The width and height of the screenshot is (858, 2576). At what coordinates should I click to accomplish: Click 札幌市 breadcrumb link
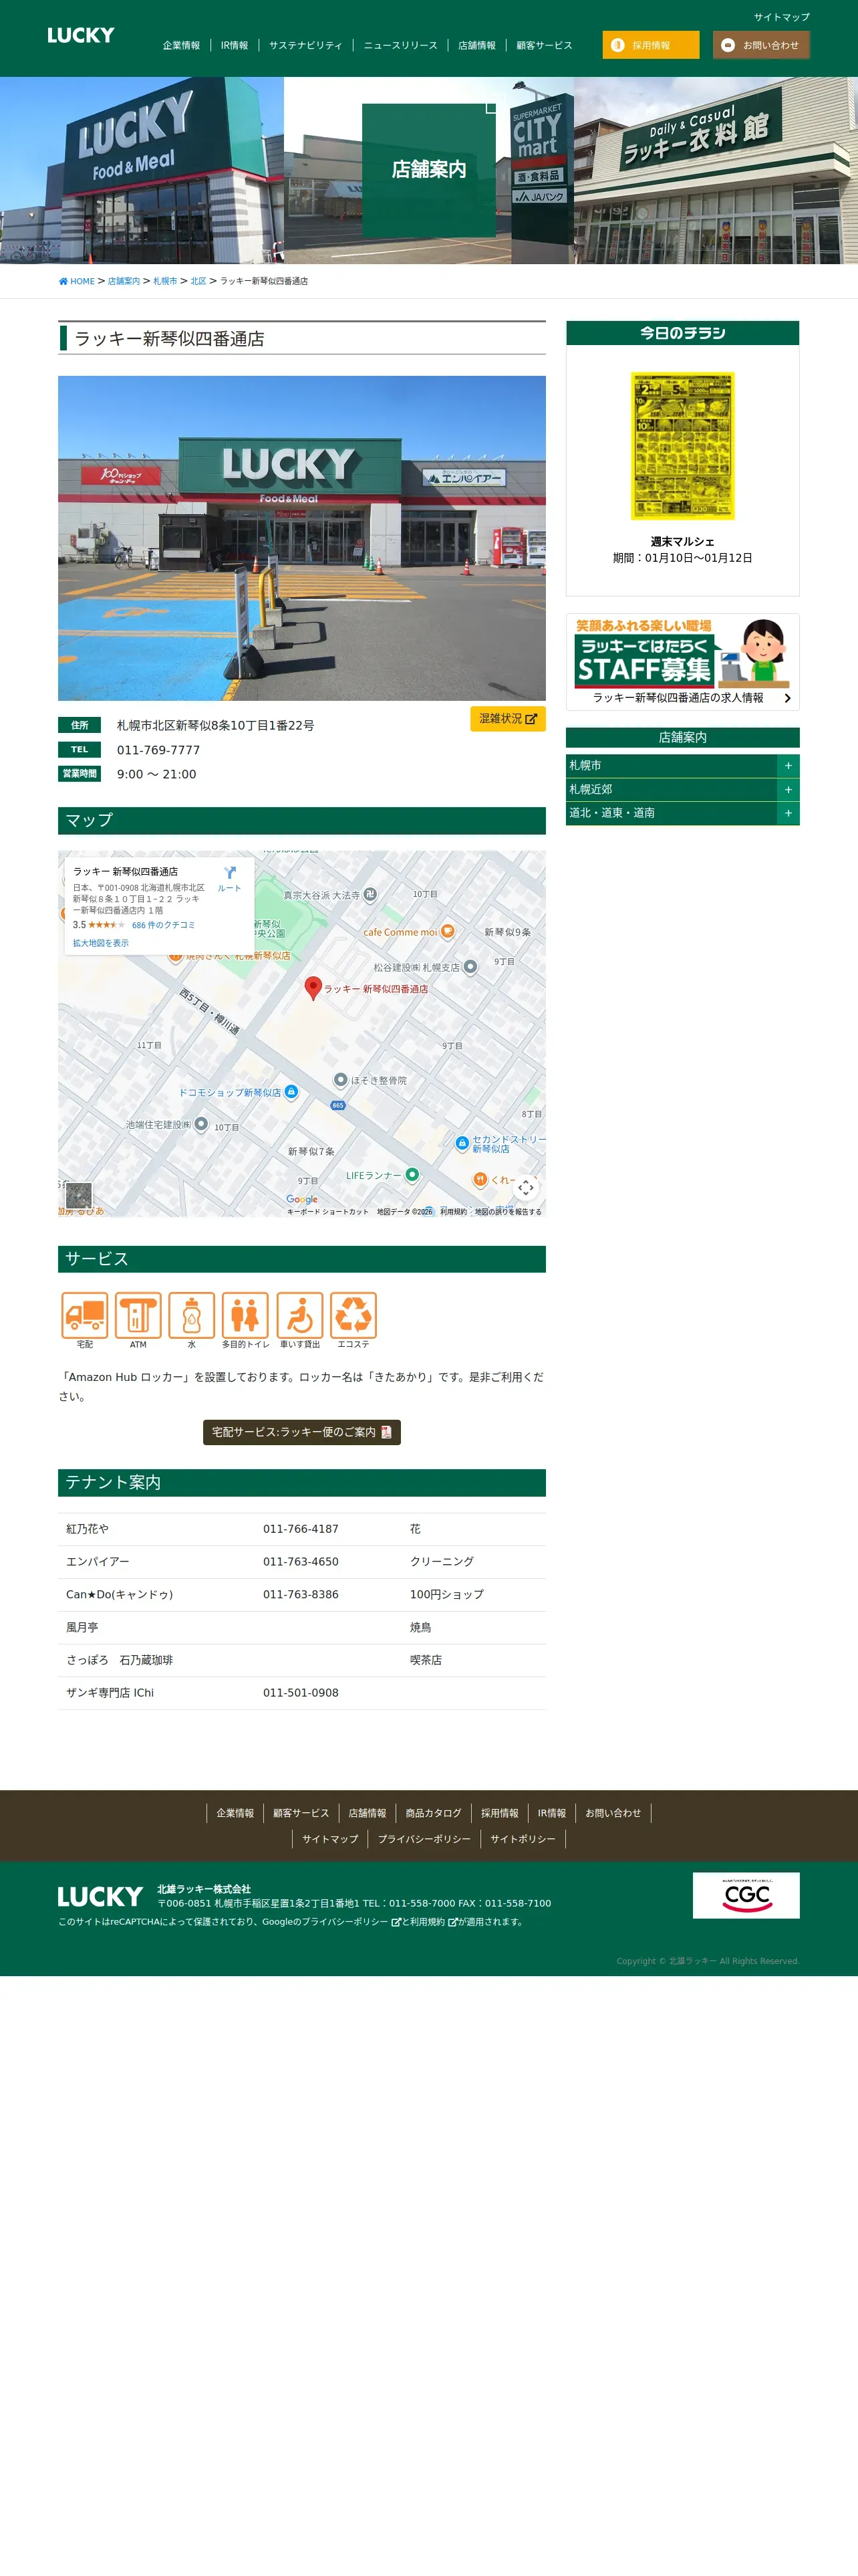165,281
